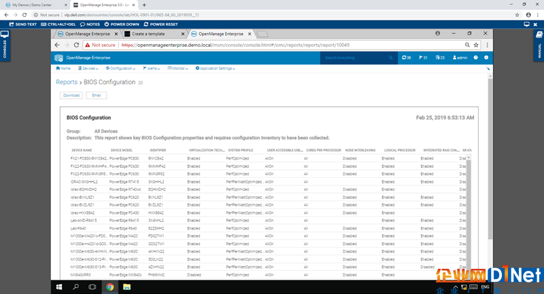Image resolution: width=544 pixels, height=294 pixels.
Task: Click the identifier 8QHMDH2 cell
Action: tap(157, 189)
